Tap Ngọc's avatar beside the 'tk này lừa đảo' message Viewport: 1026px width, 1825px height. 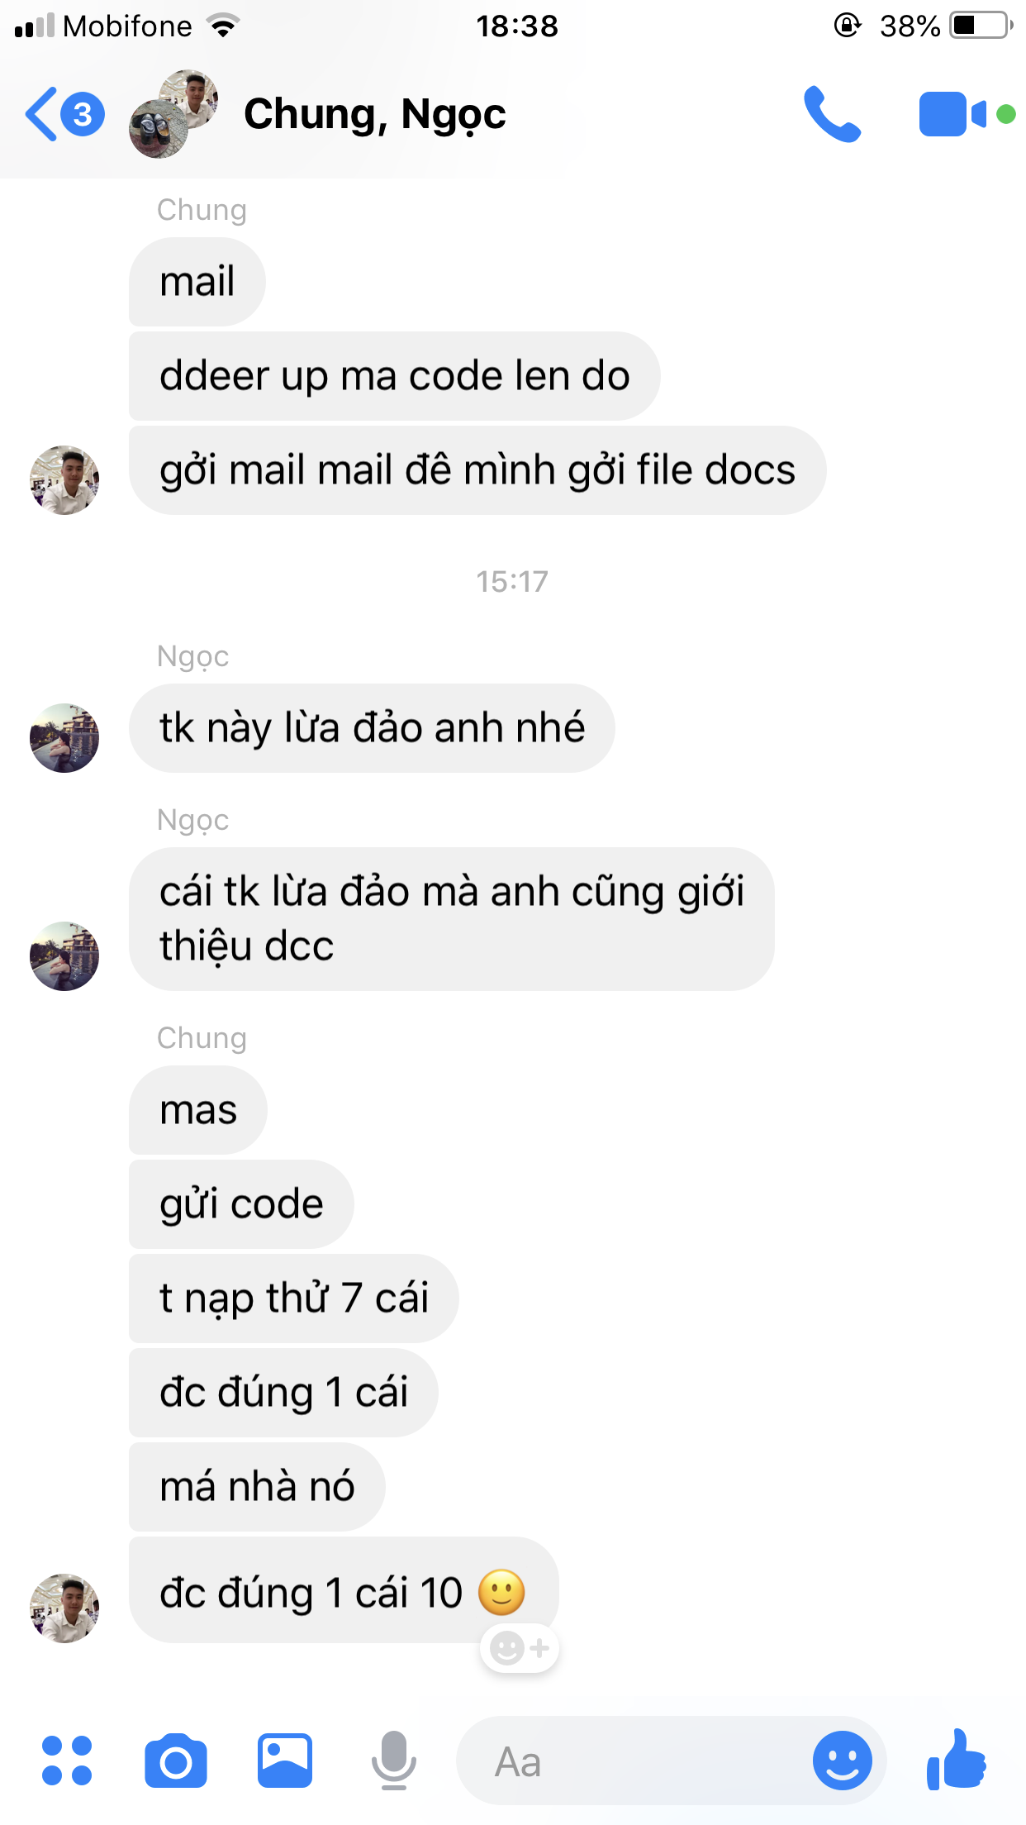pyautogui.click(x=64, y=738)
